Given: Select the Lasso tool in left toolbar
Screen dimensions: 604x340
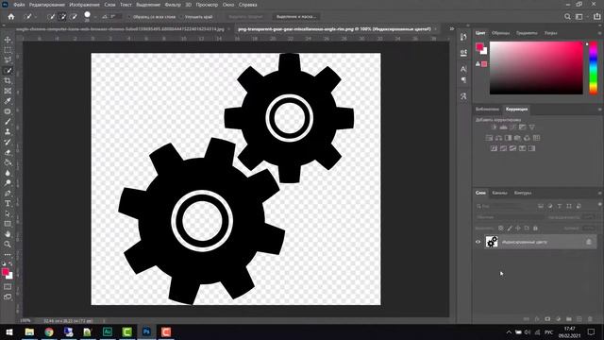Looking at the screenshot, I should point(8,60).
